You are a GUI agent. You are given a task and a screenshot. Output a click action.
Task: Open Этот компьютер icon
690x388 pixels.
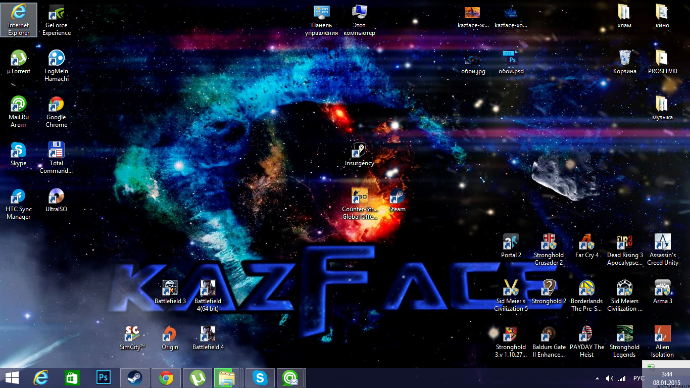coord(360,19)
